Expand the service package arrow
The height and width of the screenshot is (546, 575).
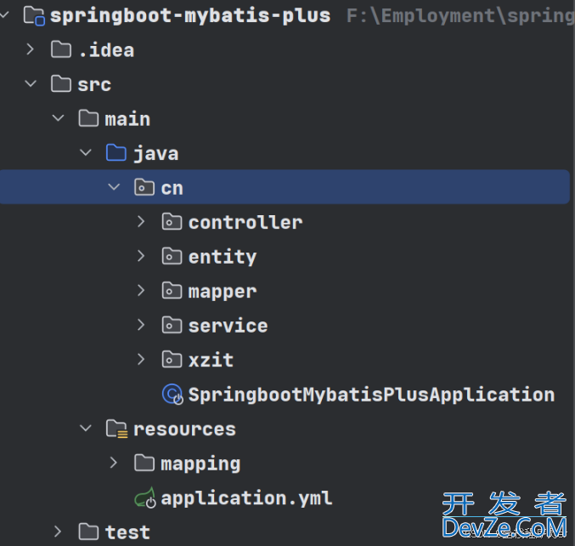tap(141, 325)
